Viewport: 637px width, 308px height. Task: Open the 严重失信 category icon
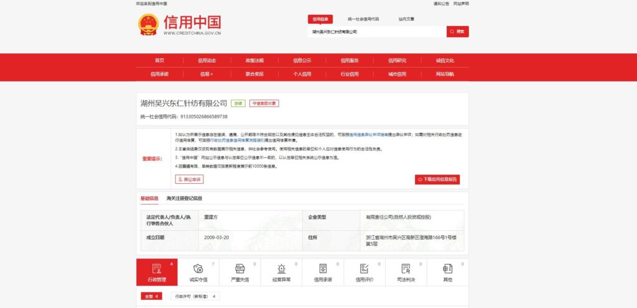[x=239, y=268]
